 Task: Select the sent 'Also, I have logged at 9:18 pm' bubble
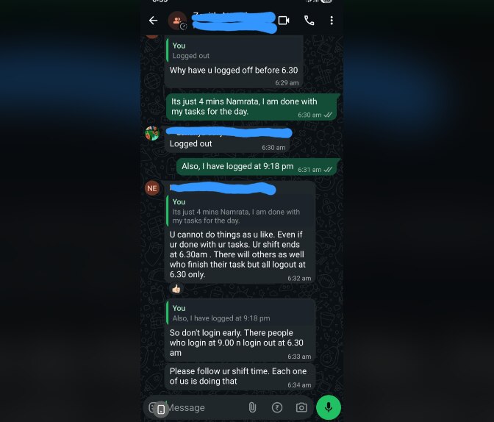(257, 167)
